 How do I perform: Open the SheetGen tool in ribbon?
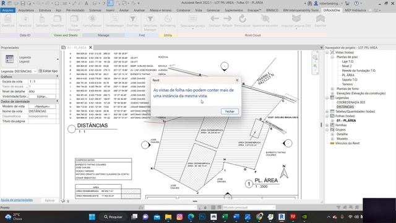[x=58, y=21]
